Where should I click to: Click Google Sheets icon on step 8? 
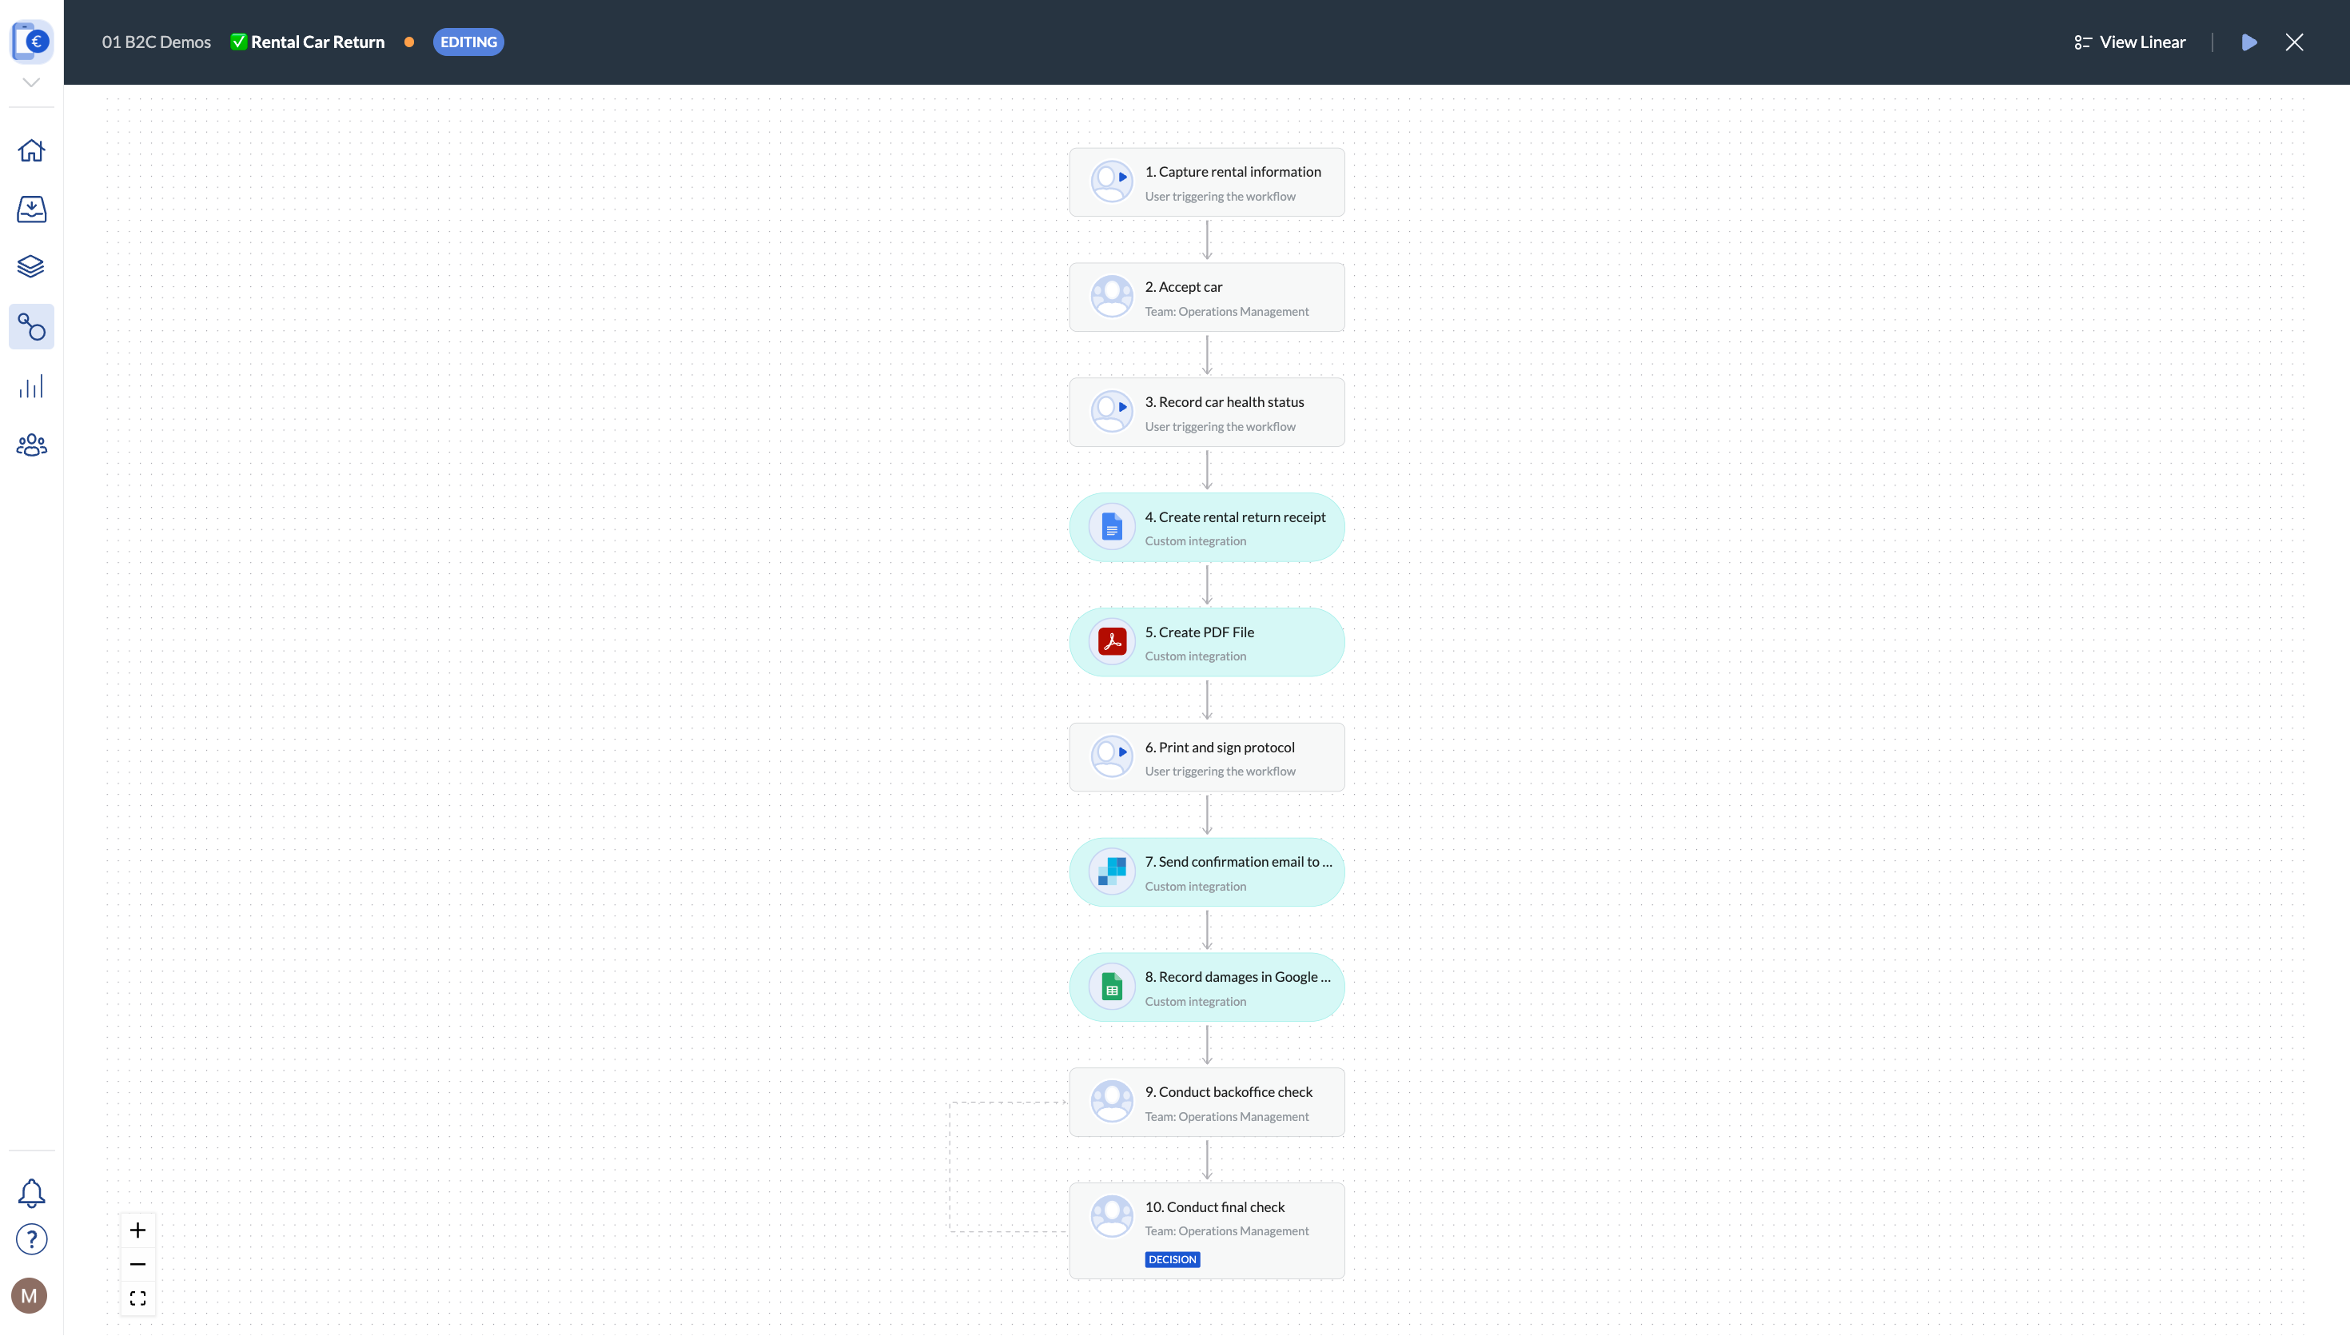coord(1112,987)
